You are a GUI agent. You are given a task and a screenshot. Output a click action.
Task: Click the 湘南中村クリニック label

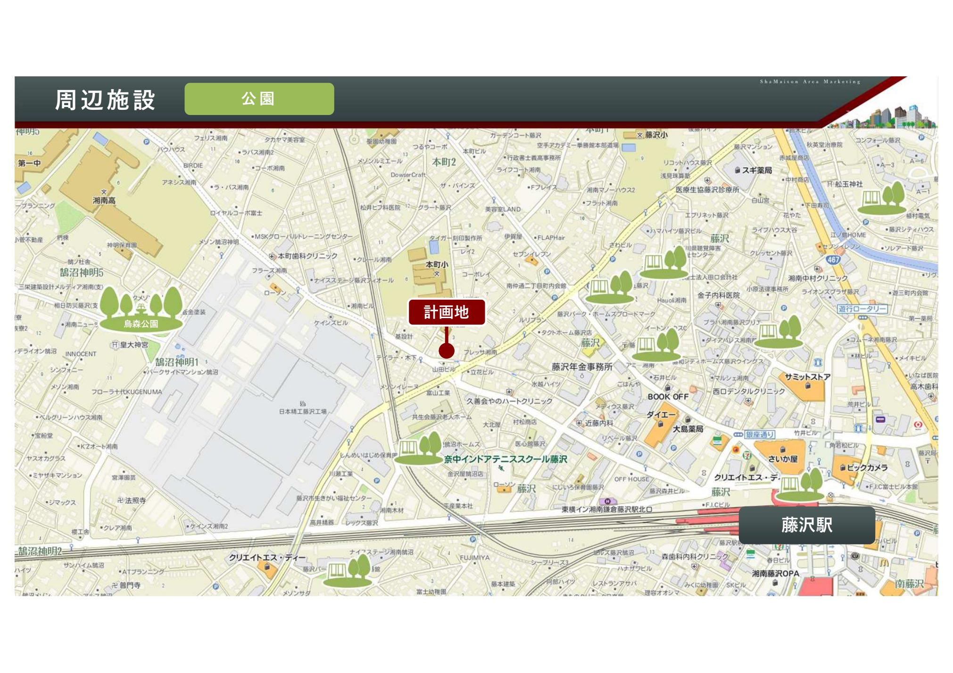click(x=818, y=278)
